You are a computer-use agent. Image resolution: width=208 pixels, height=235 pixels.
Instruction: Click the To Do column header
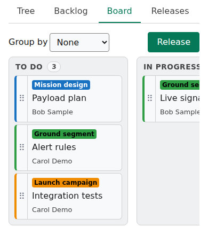tap(29, 67)
